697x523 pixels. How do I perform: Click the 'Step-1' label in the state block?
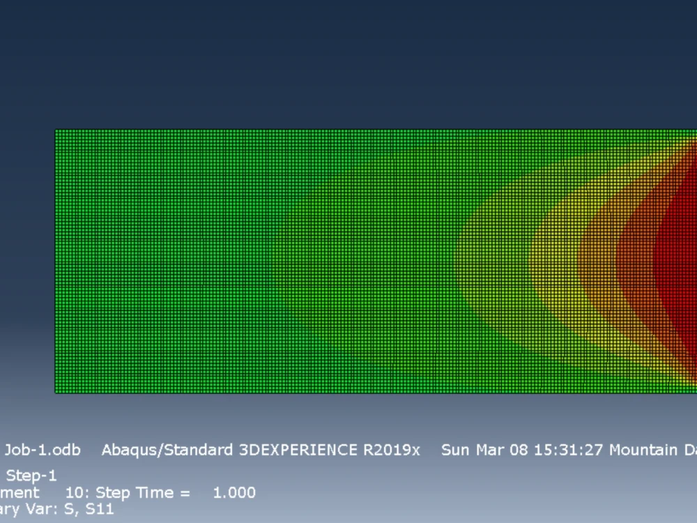coord(31,476)
